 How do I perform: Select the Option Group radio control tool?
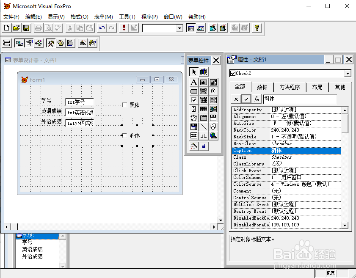tap(213, 91)
